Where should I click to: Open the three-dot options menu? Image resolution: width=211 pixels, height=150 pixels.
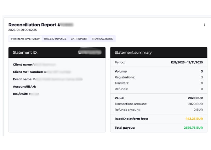click(204, 25)
